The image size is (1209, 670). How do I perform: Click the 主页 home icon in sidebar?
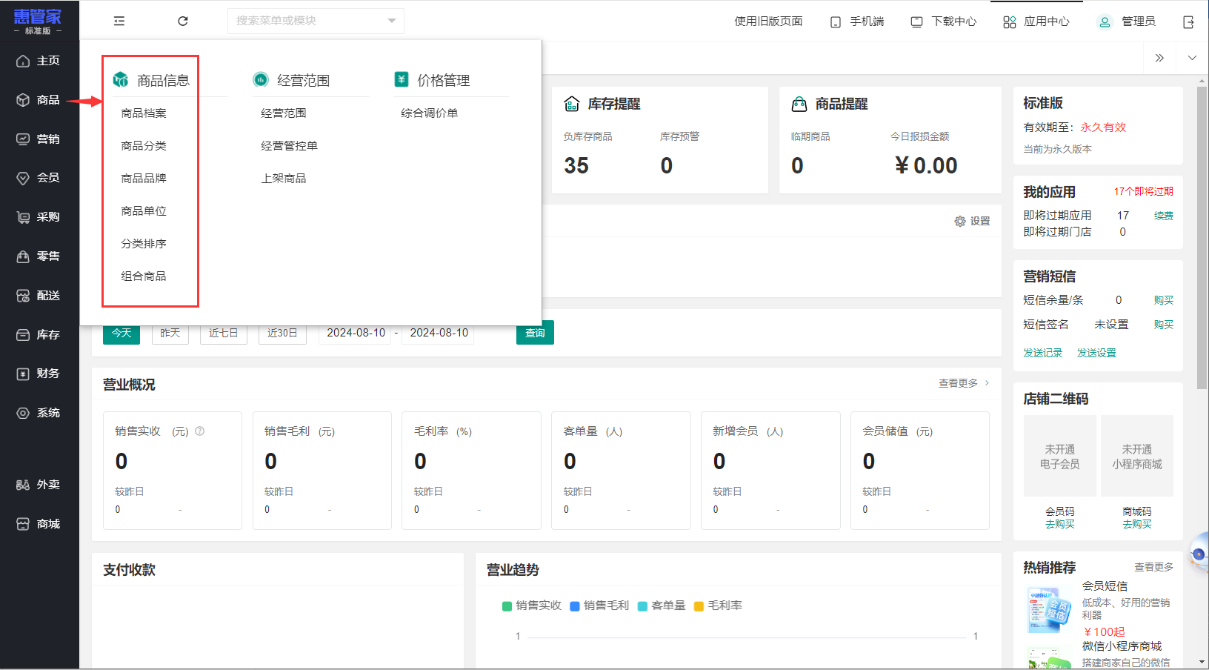(x=23, y=61)
